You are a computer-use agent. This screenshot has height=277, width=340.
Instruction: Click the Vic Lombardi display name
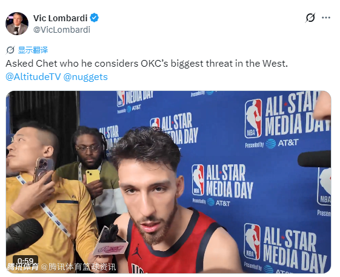60,18
